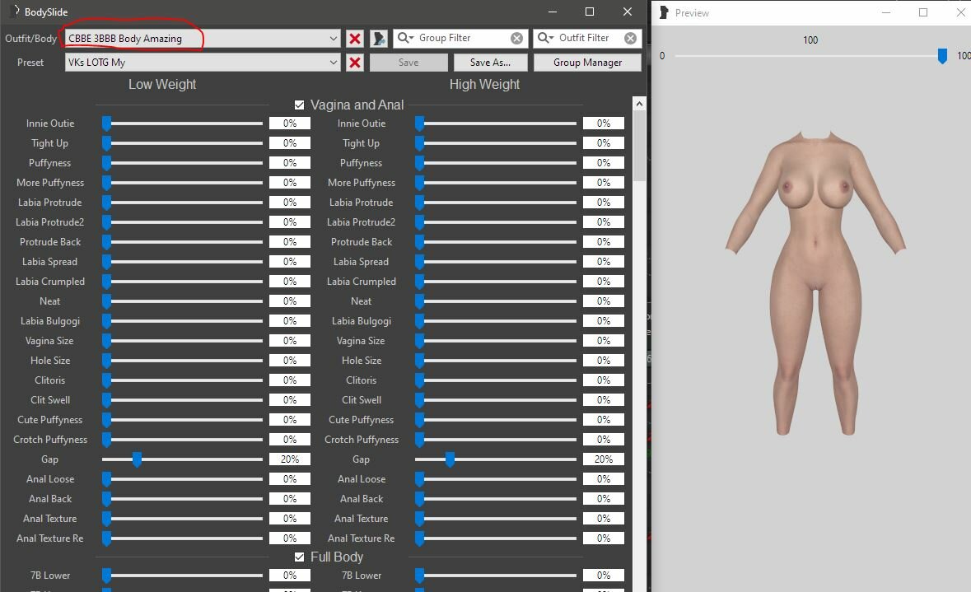Click the Group Filter magnifier search icon
Image resolution: width=971 pixels, height=592 pixels.
(406, 38)
